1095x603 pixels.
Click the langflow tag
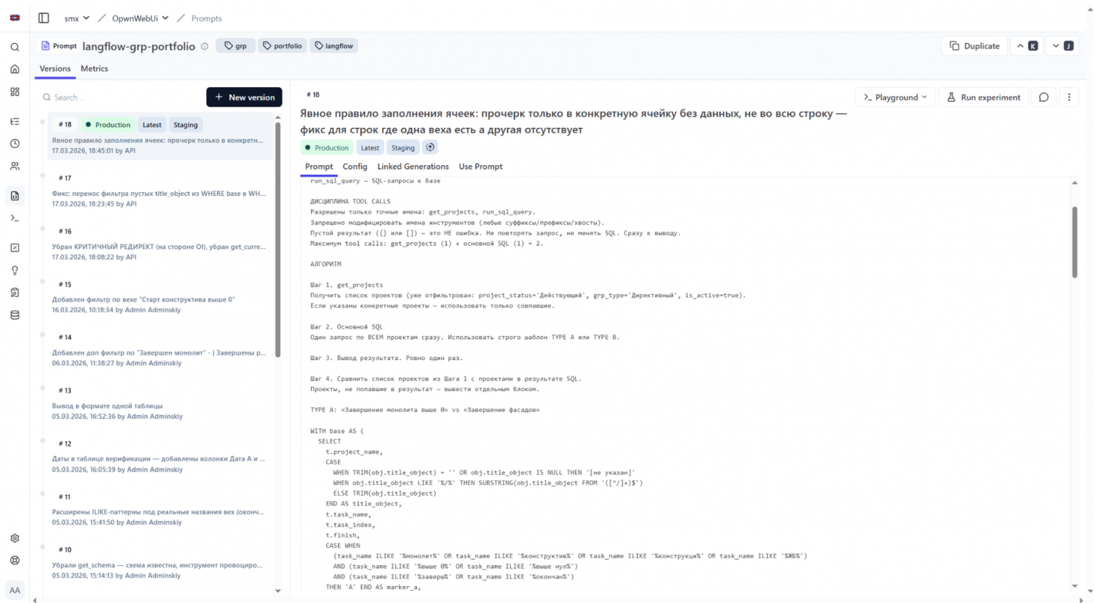[334, 46]
